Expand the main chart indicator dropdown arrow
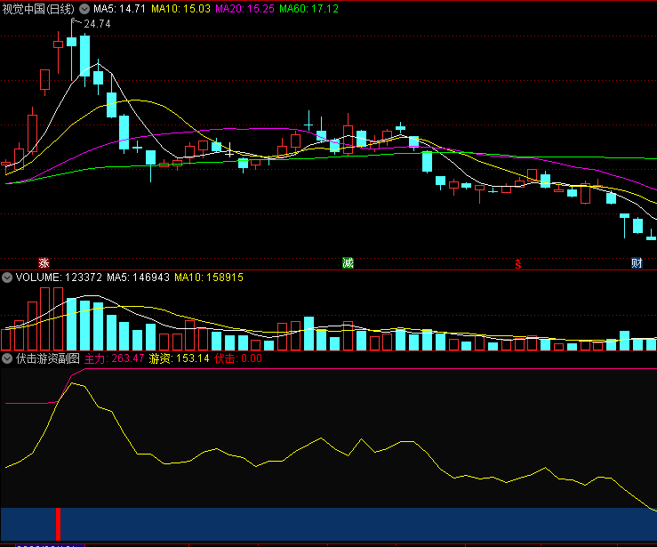The width and height of the screenshot is (657, 547). 84,9
